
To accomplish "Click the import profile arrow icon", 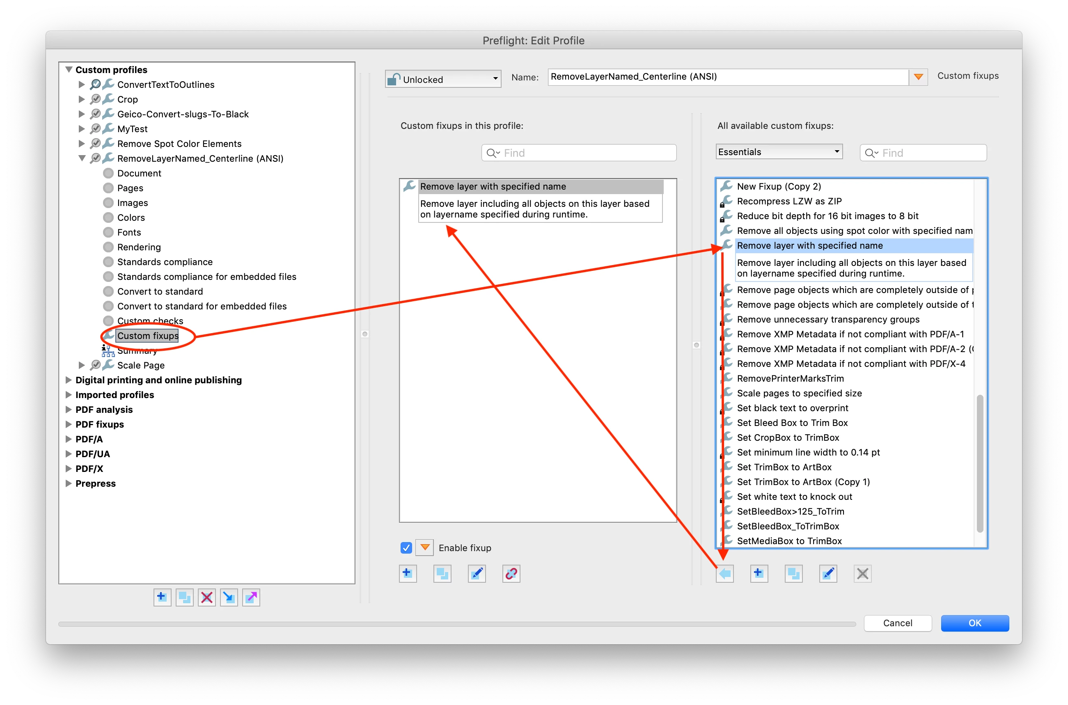I will pyautogui.click(x=229, y=597).
